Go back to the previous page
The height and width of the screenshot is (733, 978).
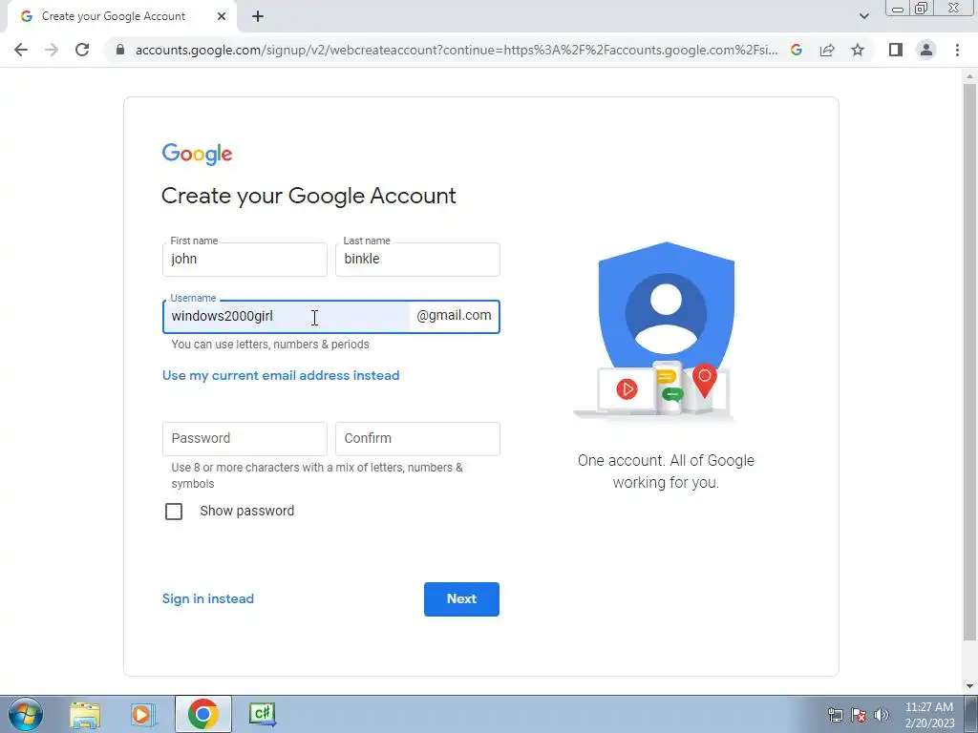coord(21,50)
